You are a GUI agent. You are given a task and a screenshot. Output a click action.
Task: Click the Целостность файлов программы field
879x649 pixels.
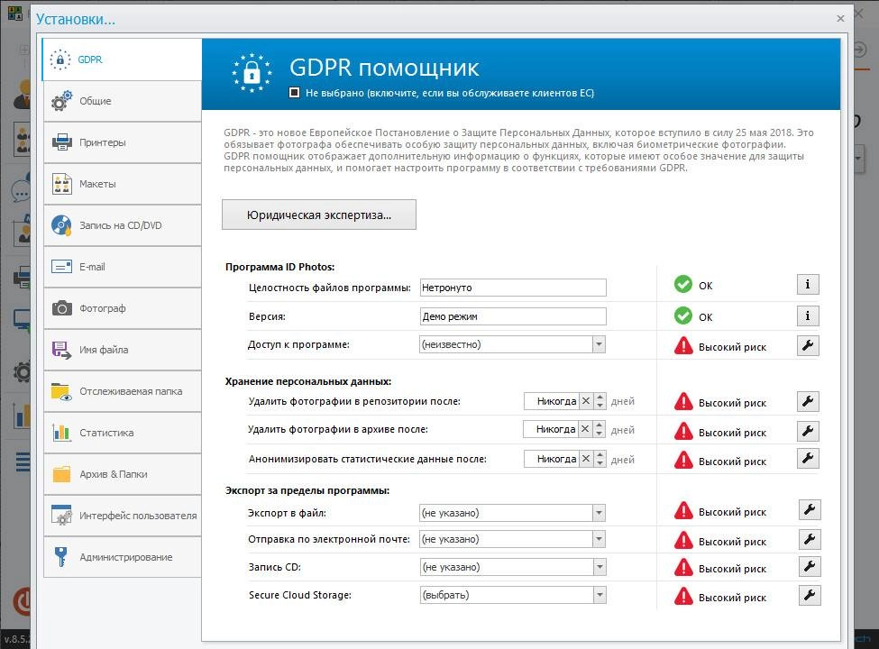(x=513, y=288)
